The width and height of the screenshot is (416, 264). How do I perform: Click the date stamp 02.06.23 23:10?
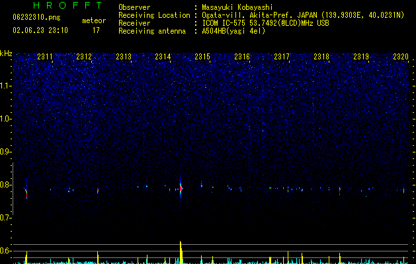pos(40,30)
